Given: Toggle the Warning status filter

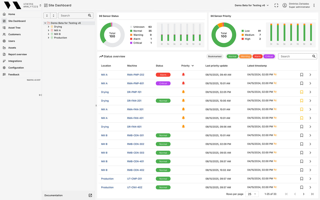Looking at the screenshot, I should pos(245,56).
